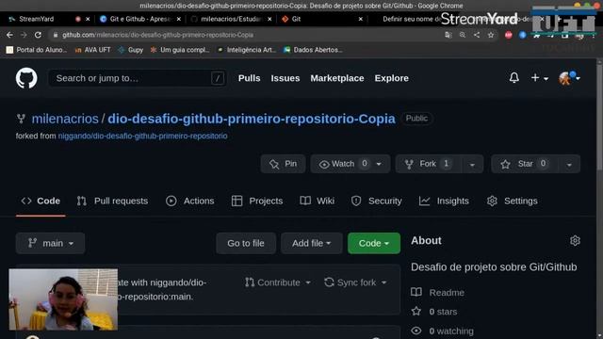Click the zoom magnifier icon in address bar
Viewport: 603px width, 339px height.
(463, 35)
